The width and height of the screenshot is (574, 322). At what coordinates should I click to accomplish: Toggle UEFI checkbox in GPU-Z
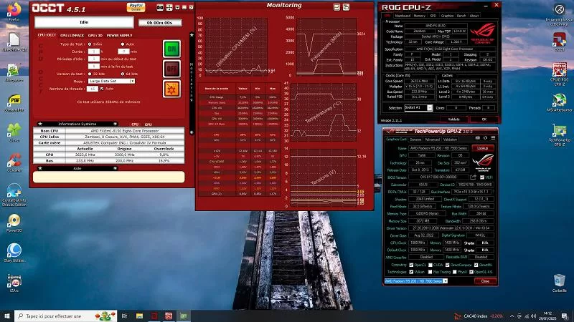click(x=482, y=177)
